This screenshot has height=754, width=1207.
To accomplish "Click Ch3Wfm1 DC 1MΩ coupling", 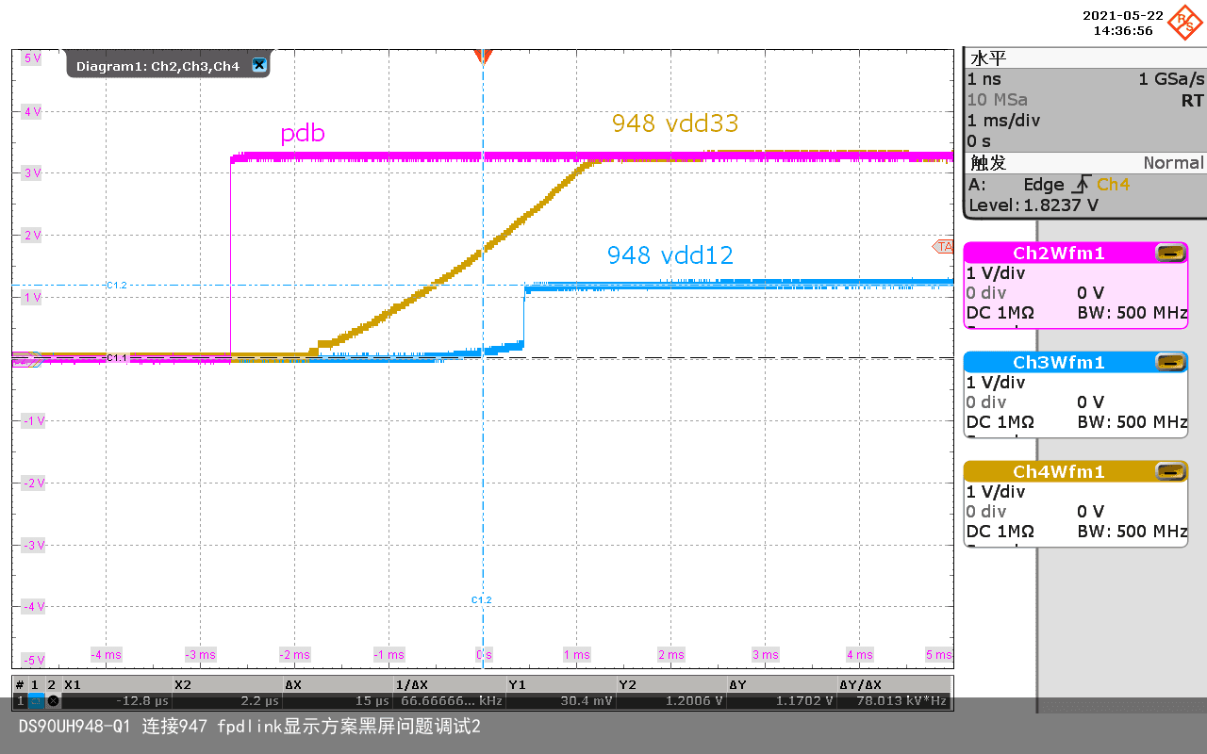I will tap(1000, 422).
